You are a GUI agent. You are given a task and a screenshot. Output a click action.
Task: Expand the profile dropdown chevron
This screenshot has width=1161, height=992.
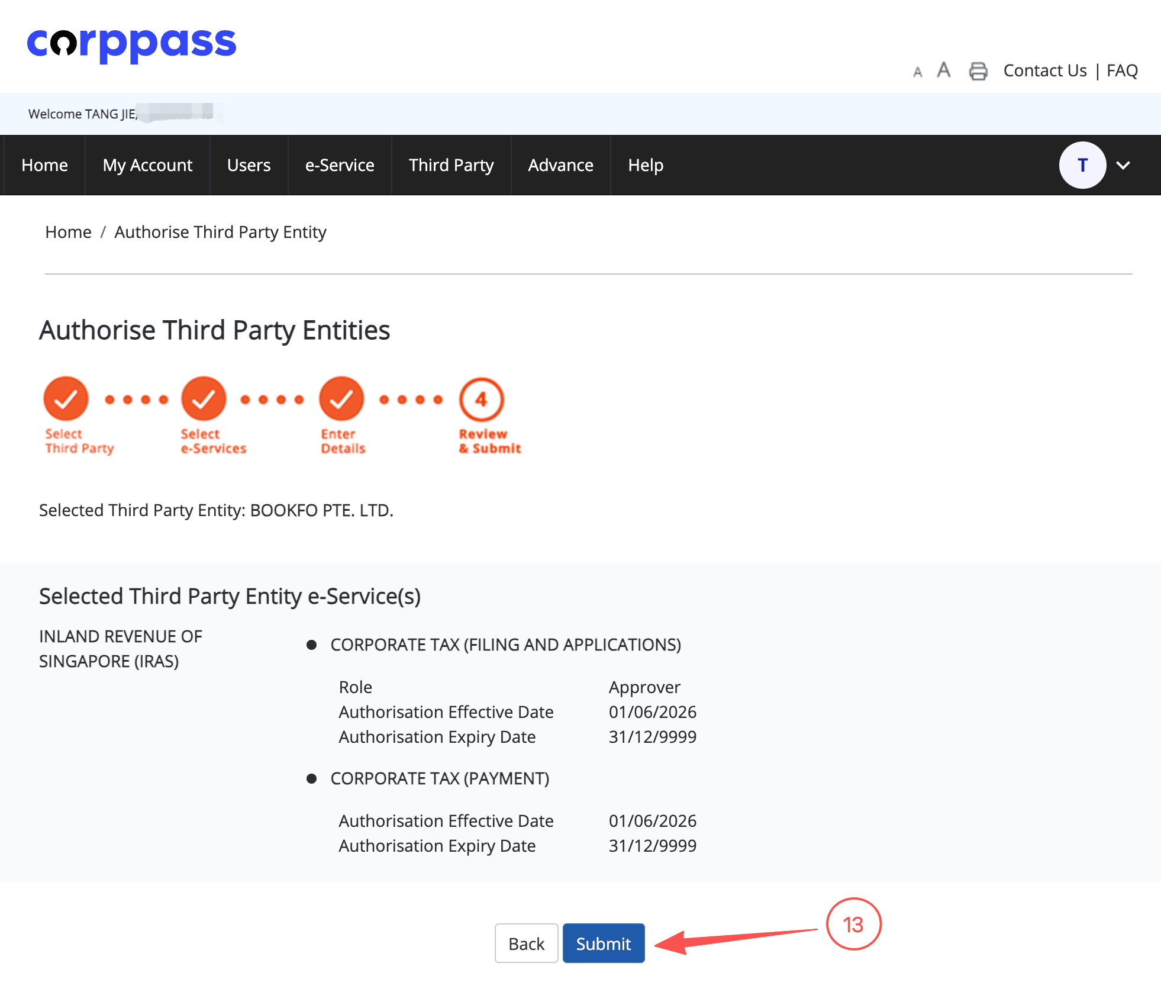1123,166
